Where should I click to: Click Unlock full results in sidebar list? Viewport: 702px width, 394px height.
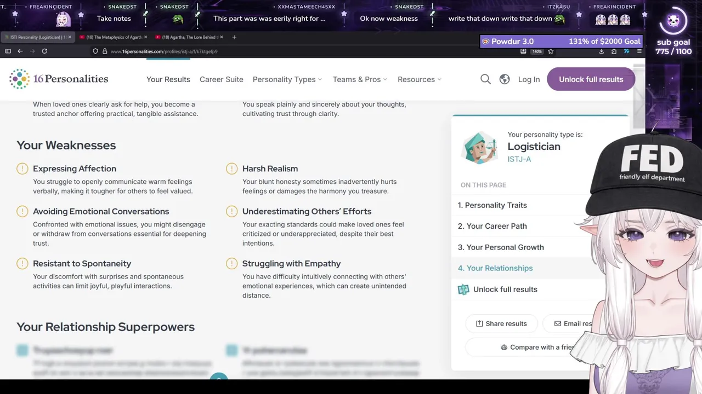coord(505,289)
